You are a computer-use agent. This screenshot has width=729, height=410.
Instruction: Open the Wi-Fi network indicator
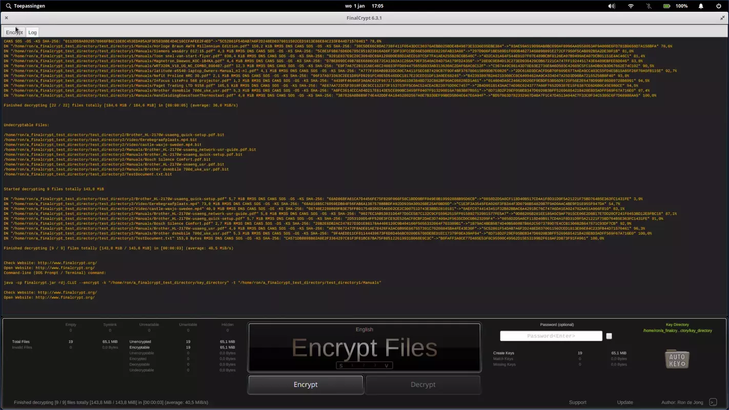pyautogui.click(x=631, y=6)
